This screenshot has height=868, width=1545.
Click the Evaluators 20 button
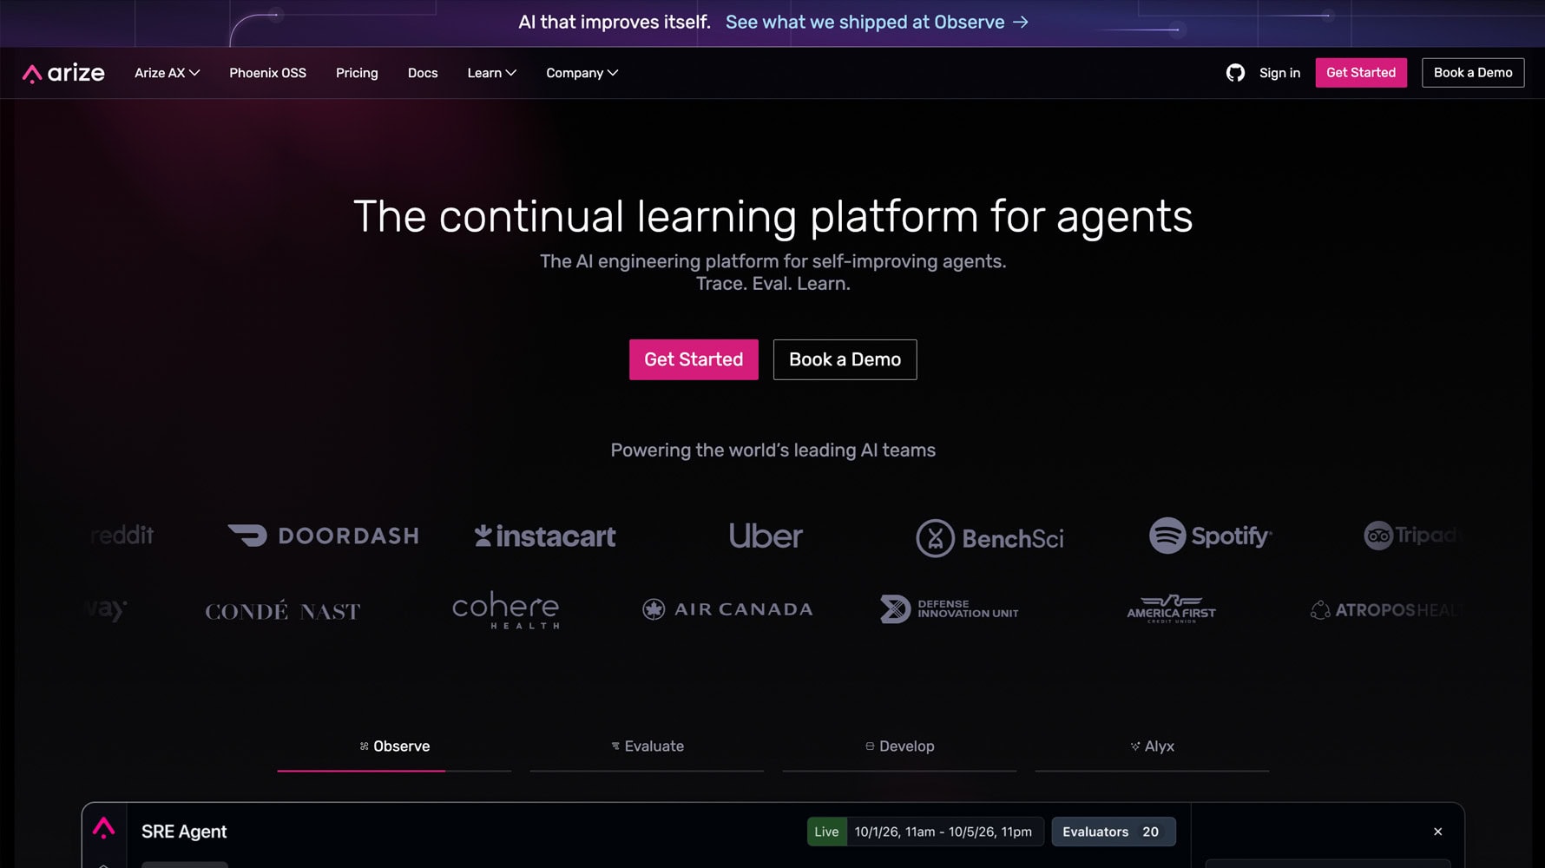1114,832
